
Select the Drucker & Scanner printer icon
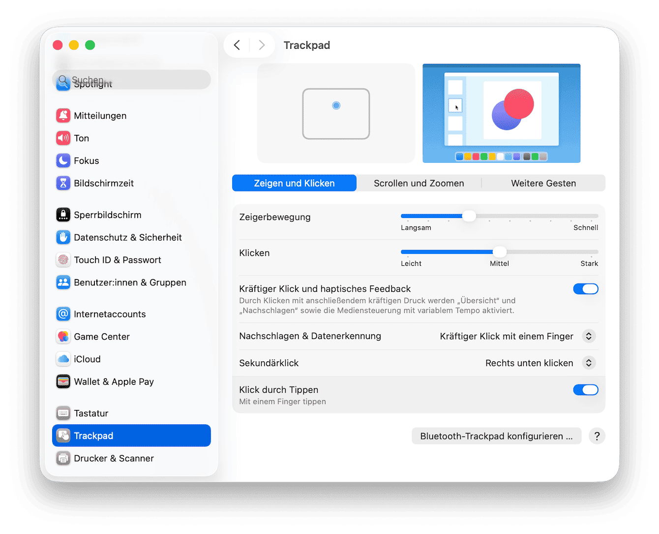63,458
